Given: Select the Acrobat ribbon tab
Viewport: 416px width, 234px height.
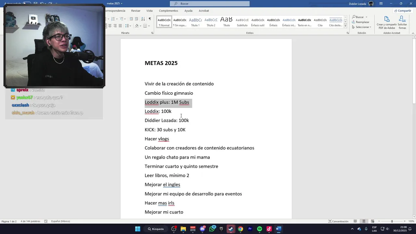Looking at the screenshot, I should pos(204,11).
